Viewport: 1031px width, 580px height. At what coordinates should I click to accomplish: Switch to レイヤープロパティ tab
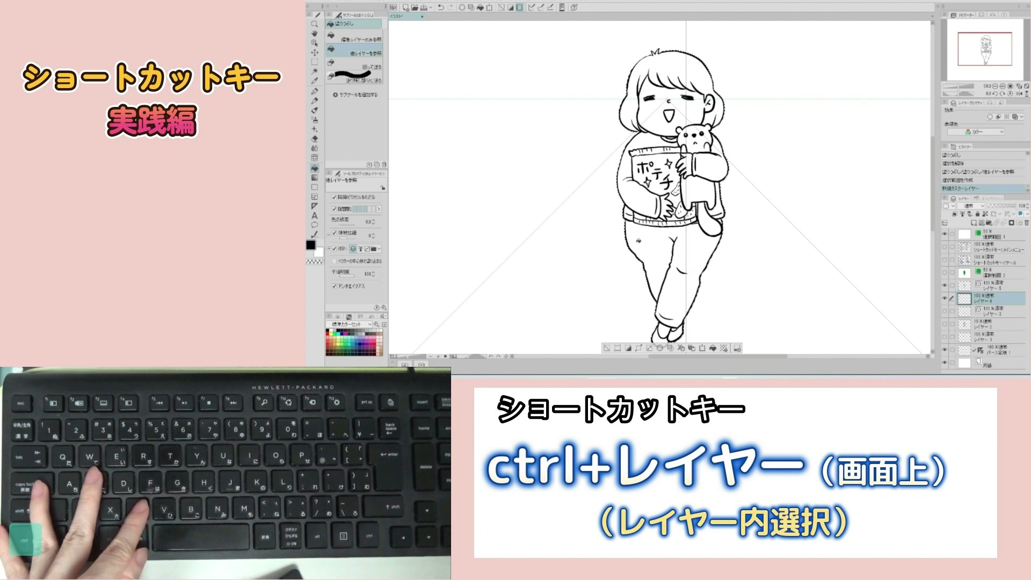[967, 103]
